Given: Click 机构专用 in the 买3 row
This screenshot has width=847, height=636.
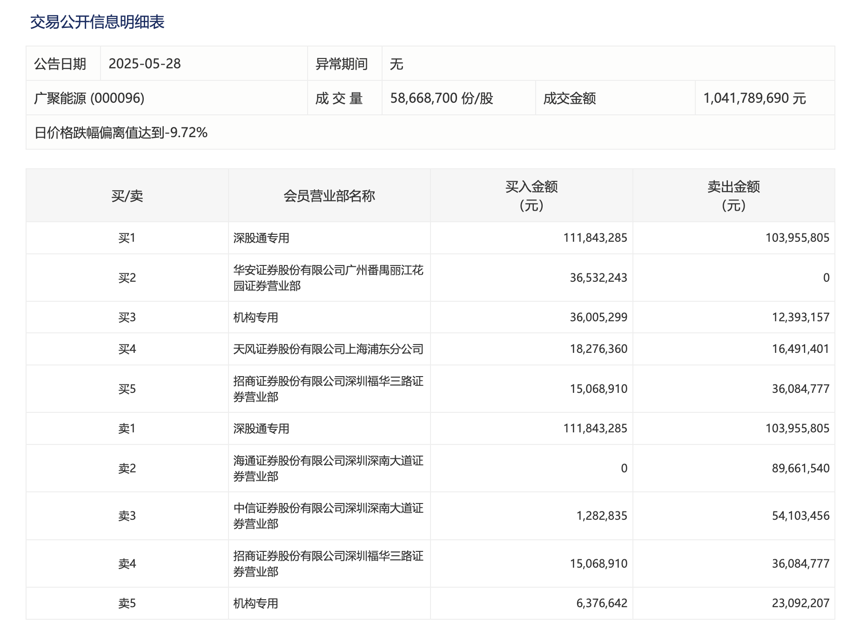Looking at the screenshot, I should [x=255, y=318].
